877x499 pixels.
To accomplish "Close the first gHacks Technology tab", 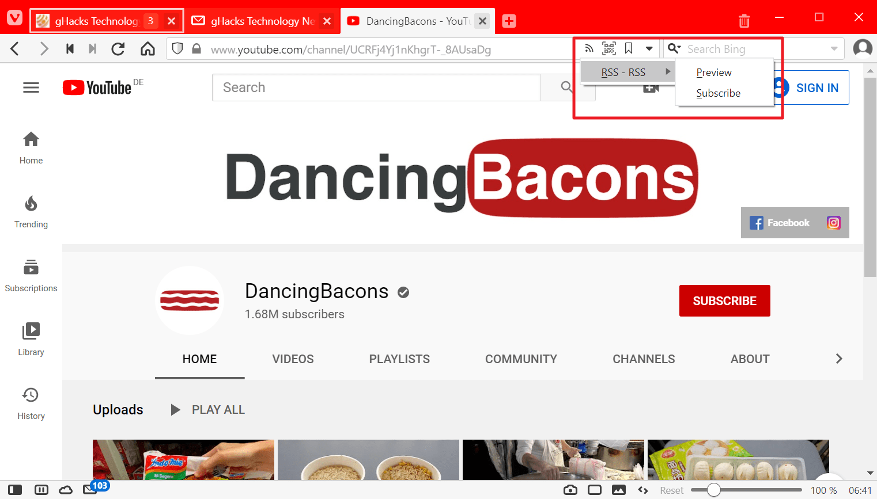I will point(171,21).
